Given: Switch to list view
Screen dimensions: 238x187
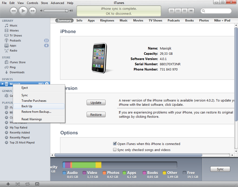Looking at the screenshot, I should (x=171, y=10).
